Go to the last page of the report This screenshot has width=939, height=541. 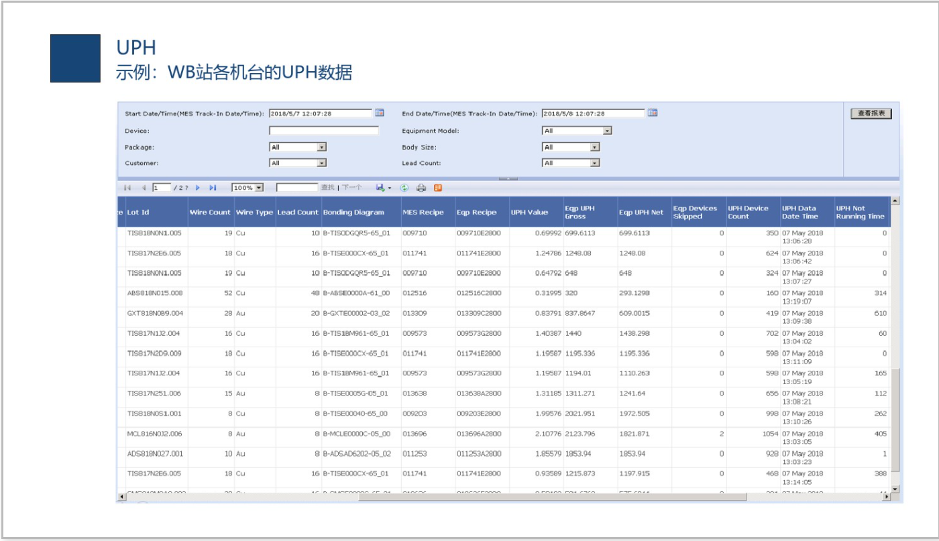pos(213,188)
